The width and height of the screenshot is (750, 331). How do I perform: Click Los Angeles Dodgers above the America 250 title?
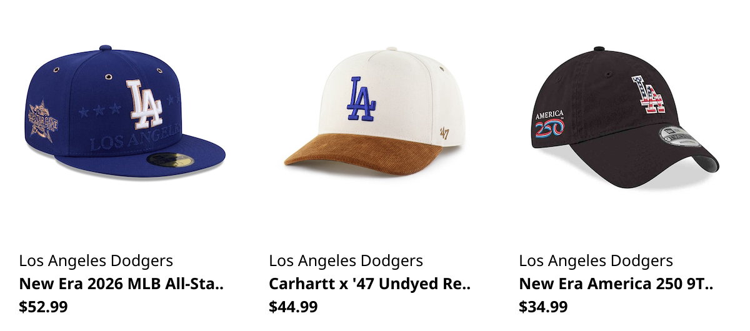(x=596, y=261)
